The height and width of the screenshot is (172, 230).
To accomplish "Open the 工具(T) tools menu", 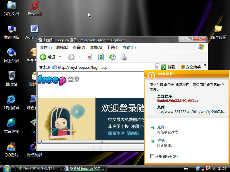I will 112,47.
